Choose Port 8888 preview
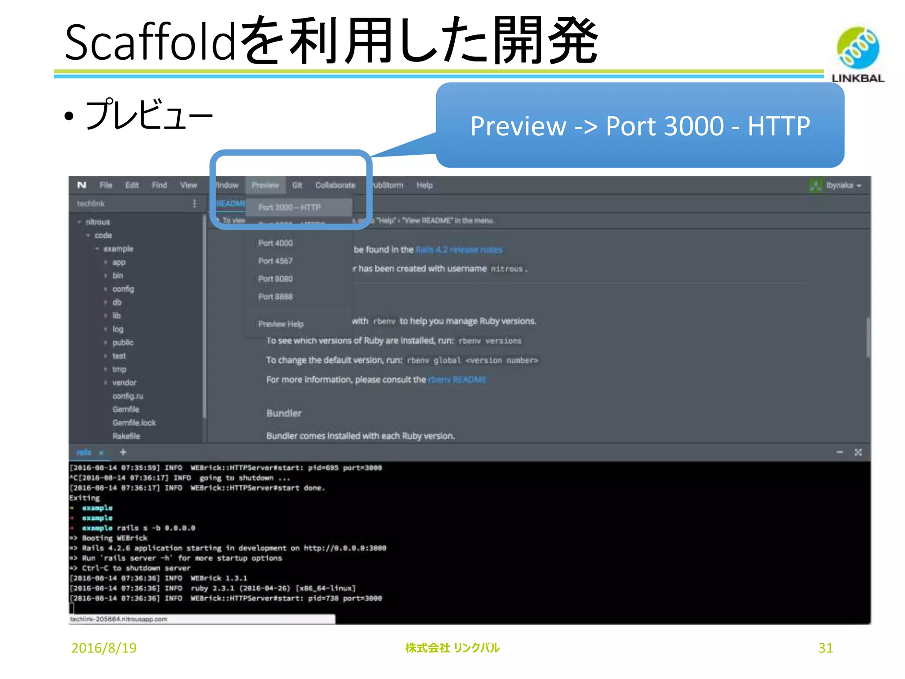The height and width of the screenshot is (679, 905). 299,297
